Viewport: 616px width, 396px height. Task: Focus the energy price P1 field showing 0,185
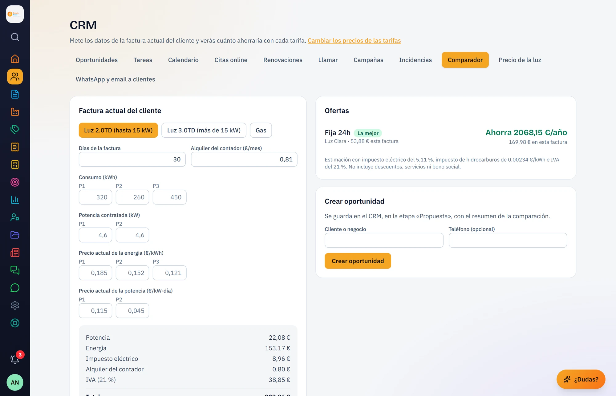[x=95, y=273]
